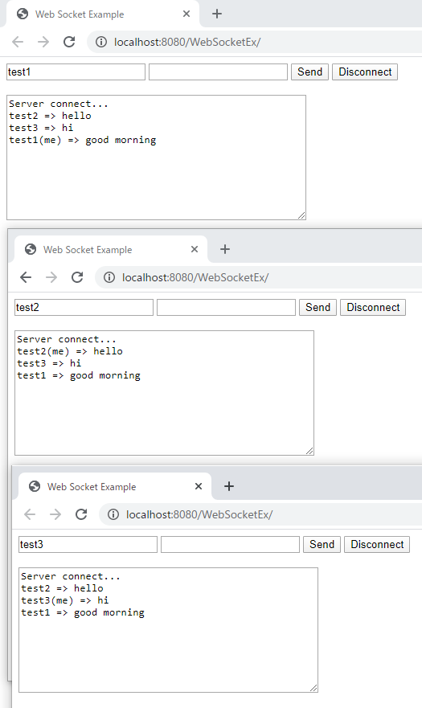This screenshot has height=708, width=422.
Task: Reload the test3 browser window page
Action: pos(81,514)
